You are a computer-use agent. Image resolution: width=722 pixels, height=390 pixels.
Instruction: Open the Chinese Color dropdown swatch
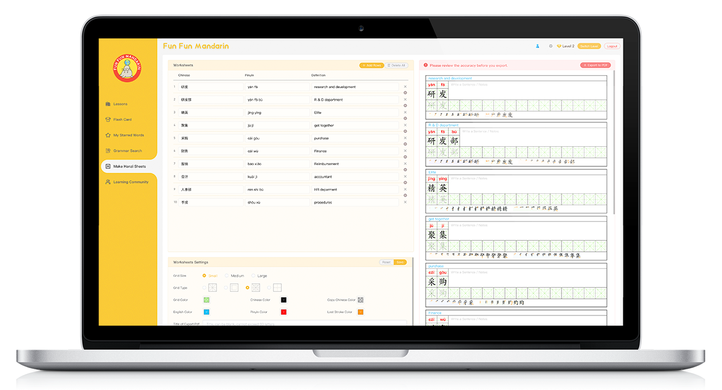(x=284, y=300)
